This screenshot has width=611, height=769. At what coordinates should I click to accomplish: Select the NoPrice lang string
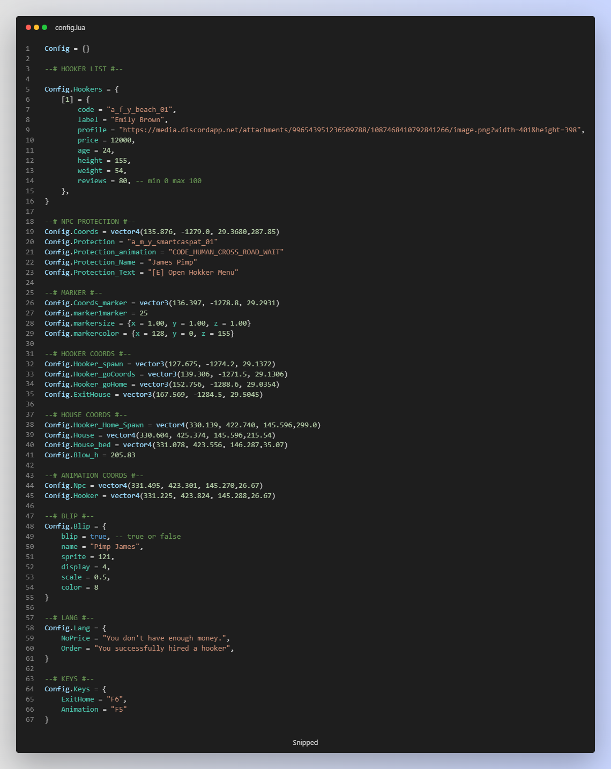tap(165, 638)
